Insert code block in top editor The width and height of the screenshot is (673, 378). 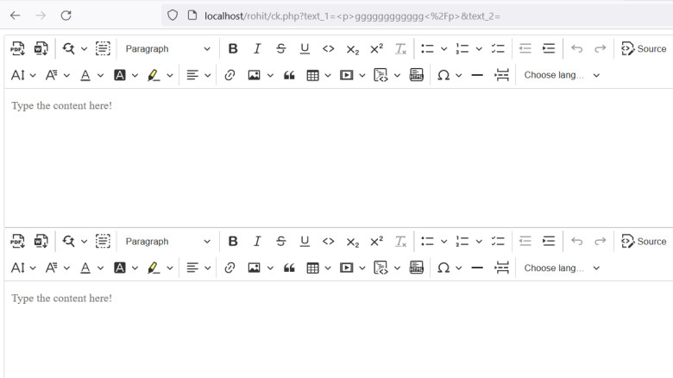click(x=381, y=75)
